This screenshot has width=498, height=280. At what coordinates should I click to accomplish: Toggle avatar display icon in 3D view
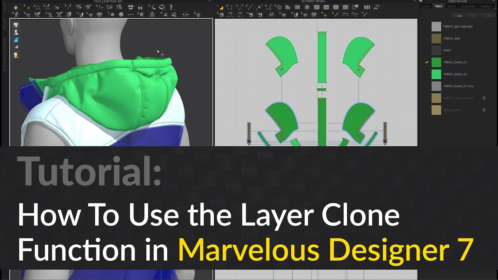click(x=16, y=32)
